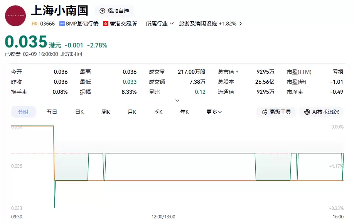Click the 上海小南国 company logo
Image resolution: width=354 pixels, height=223 pixels.
coord(15,15)
